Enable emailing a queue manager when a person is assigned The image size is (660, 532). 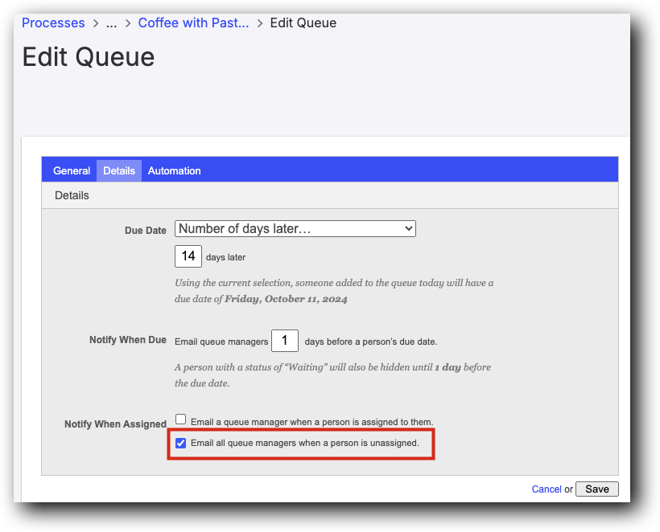pos(180,419)
